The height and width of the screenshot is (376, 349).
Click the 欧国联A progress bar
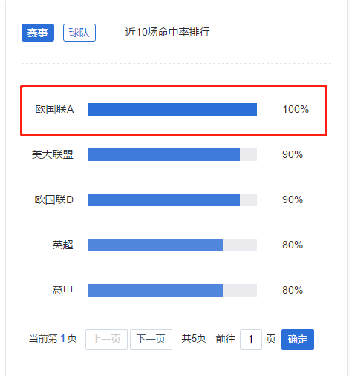point(172,109)
